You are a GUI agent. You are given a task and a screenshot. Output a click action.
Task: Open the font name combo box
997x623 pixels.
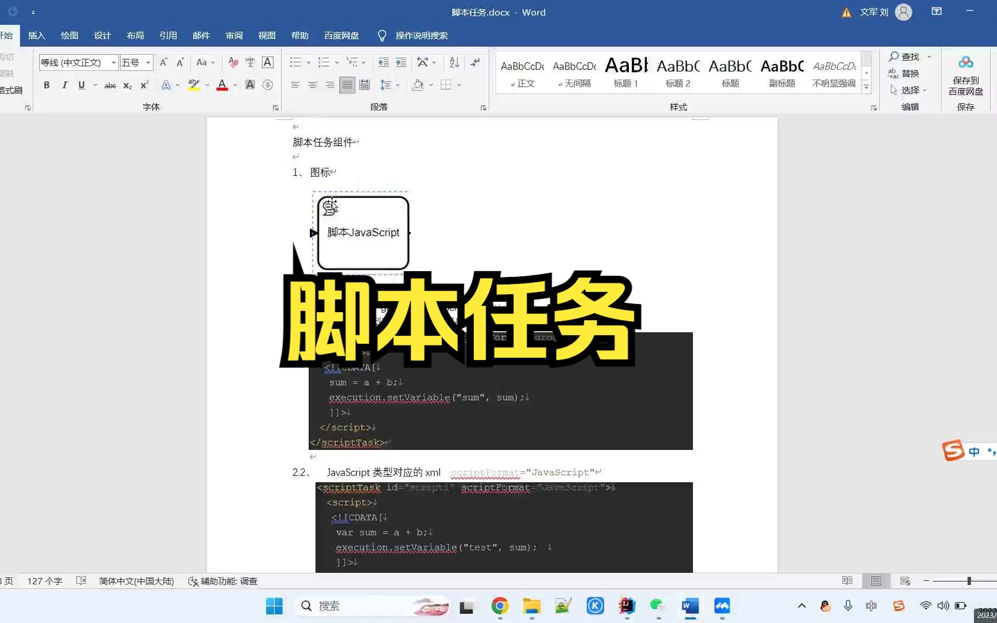[x=78, y=62]
